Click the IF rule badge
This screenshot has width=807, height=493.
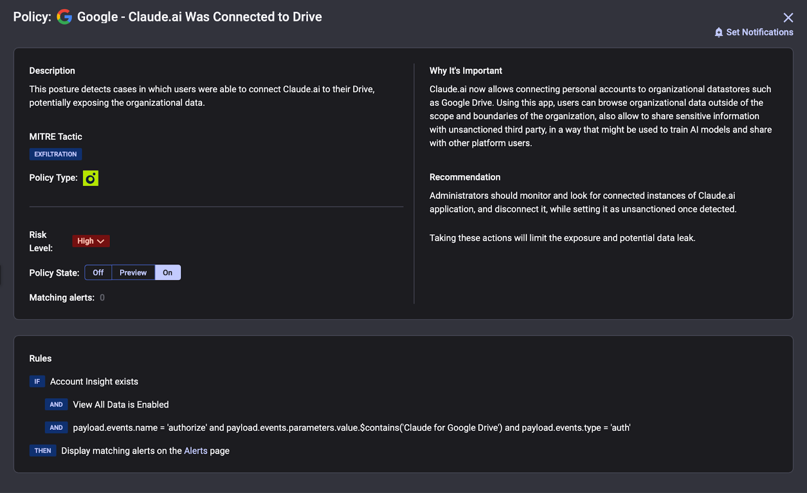[37, 381]
